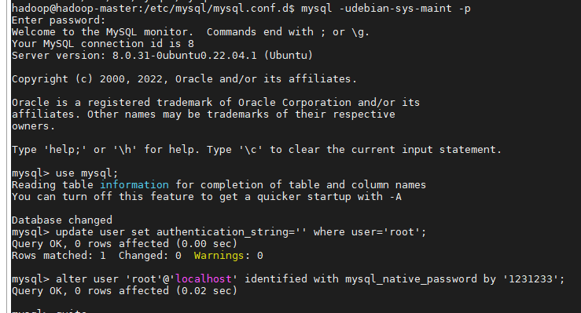Click the server version '8.0.31-0ubuntu0.22.04.1' text
The image size is (581, 313).
point(185,56)
